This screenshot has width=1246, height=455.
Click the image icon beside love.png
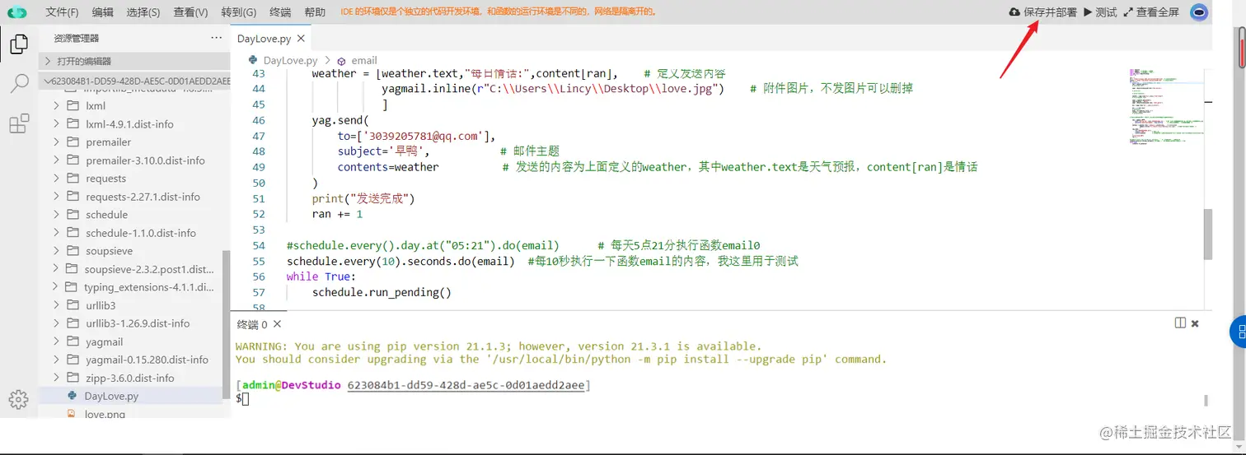[72, 414]
